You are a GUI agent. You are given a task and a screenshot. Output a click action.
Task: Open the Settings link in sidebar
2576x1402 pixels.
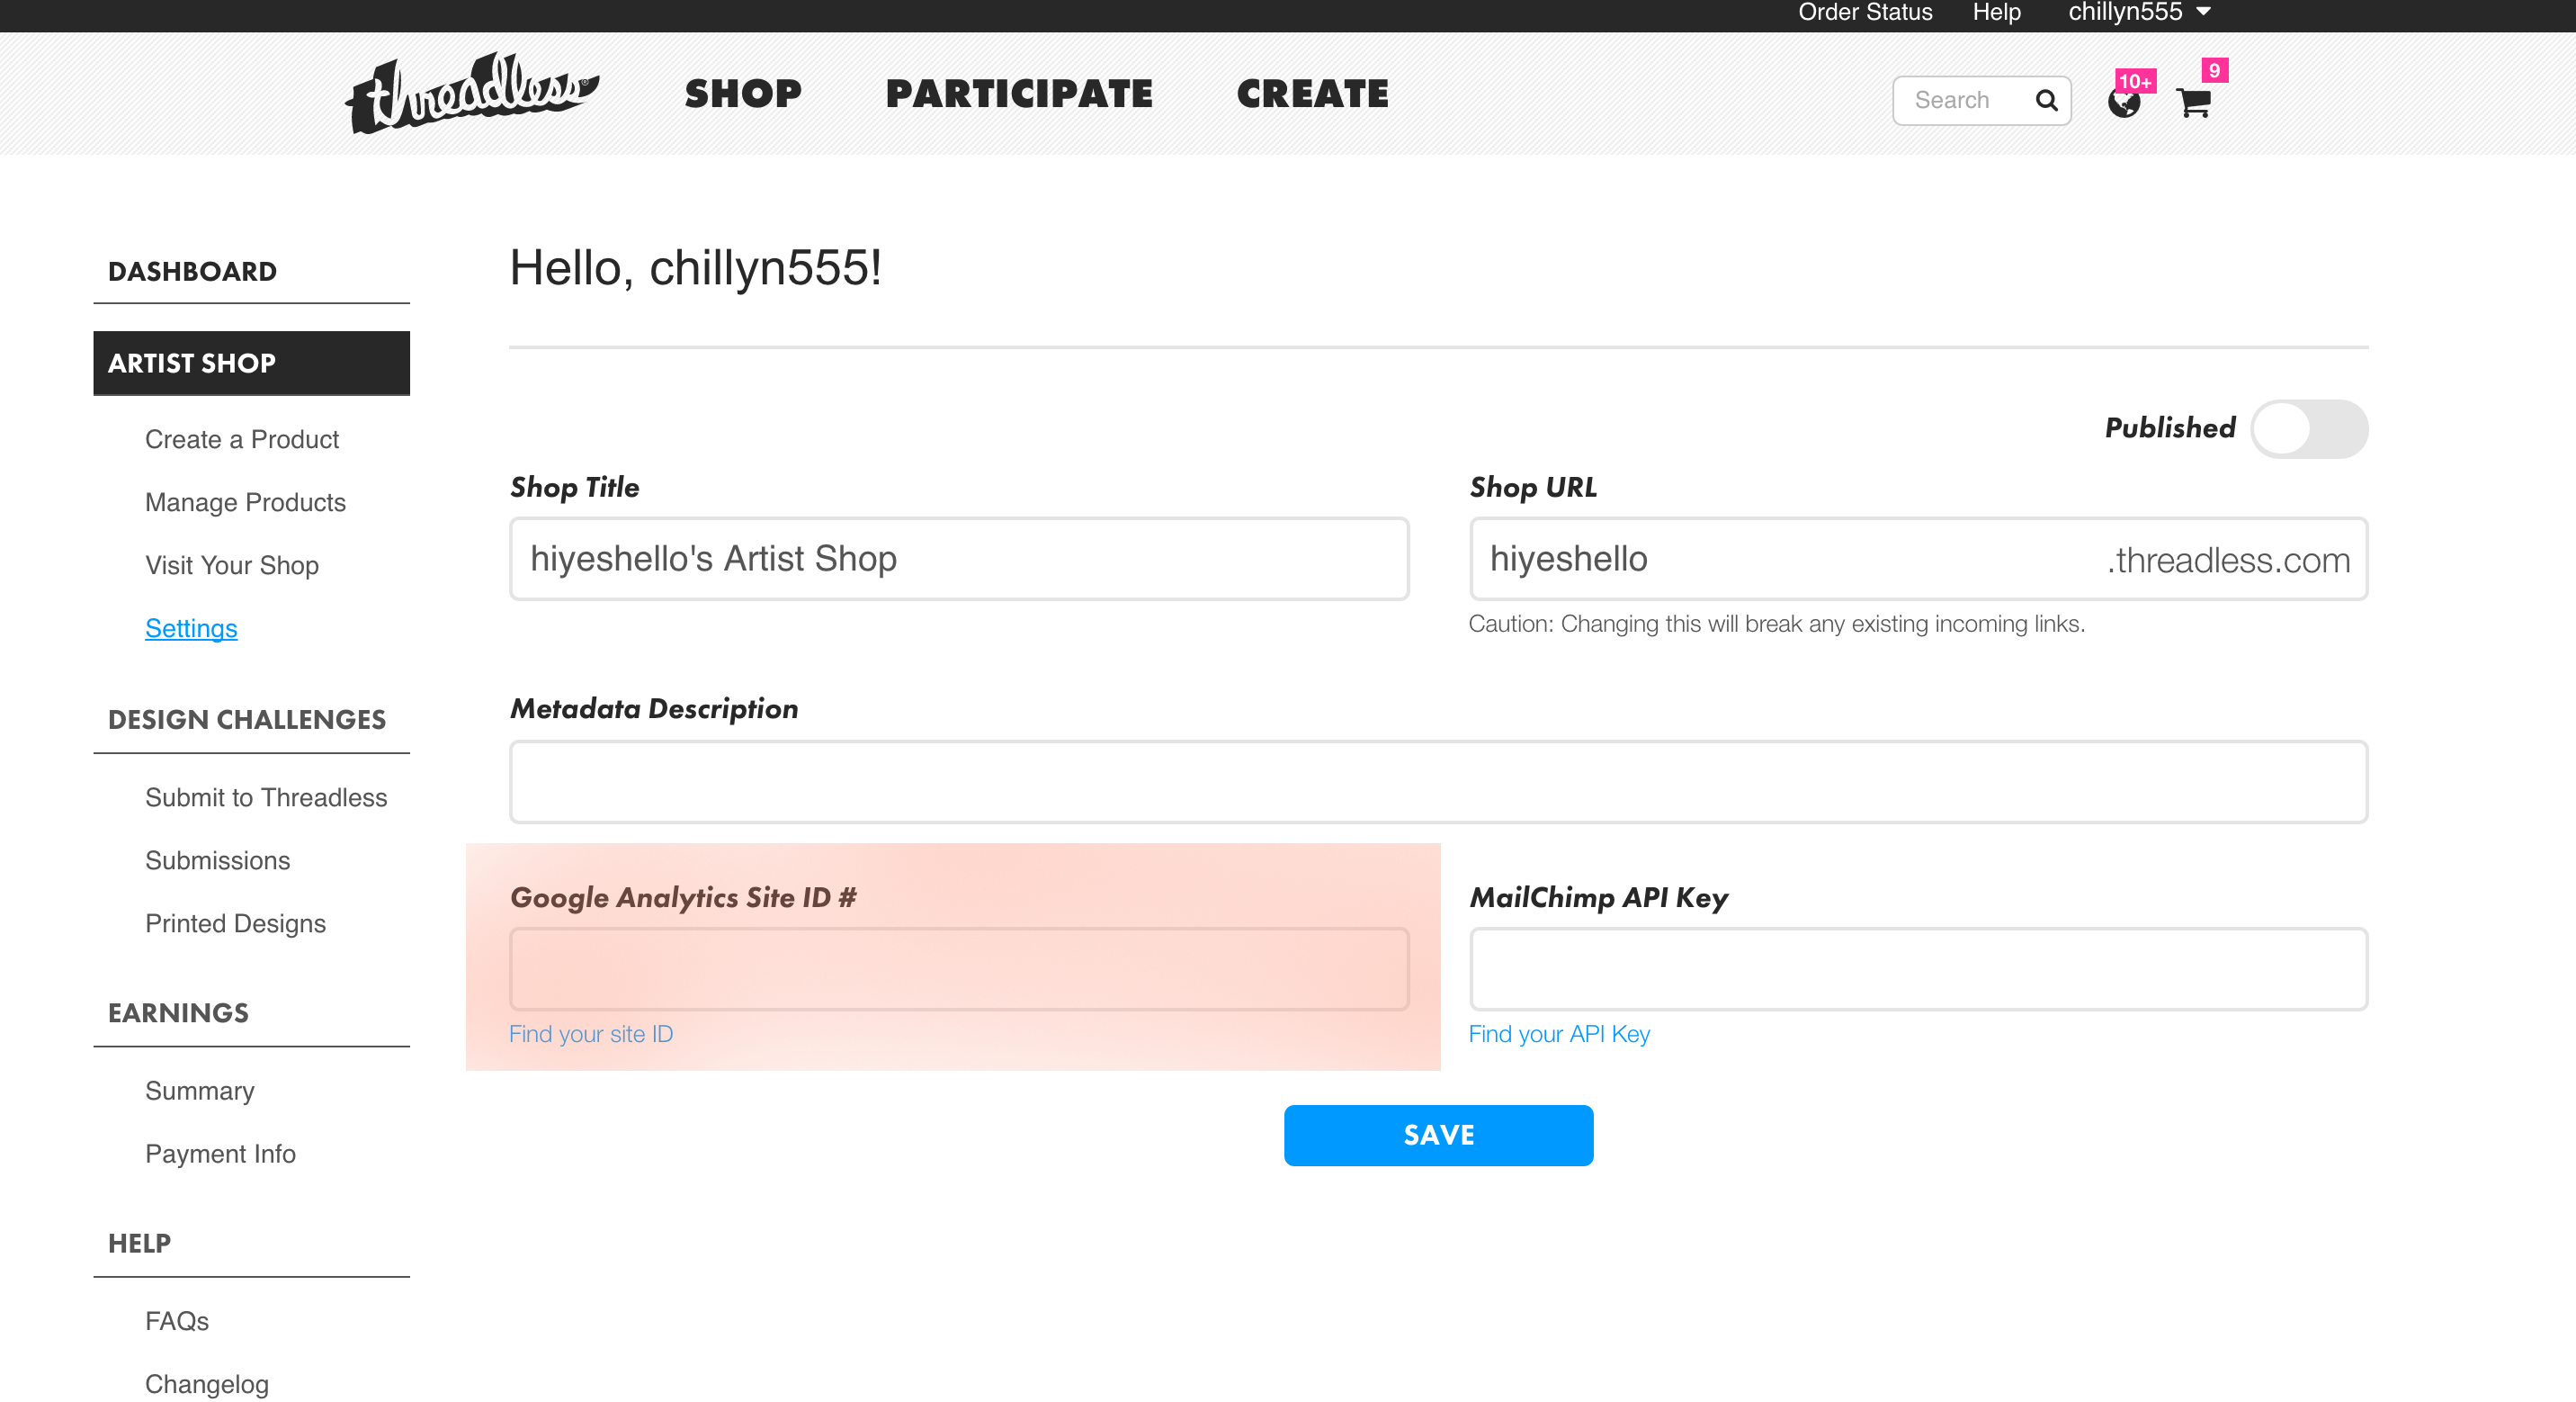point(191,628)
